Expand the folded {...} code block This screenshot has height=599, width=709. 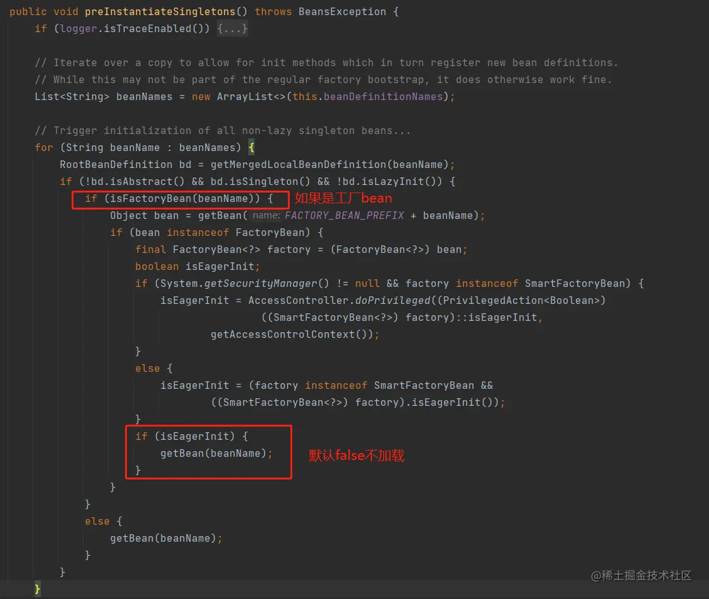[232, 28]
